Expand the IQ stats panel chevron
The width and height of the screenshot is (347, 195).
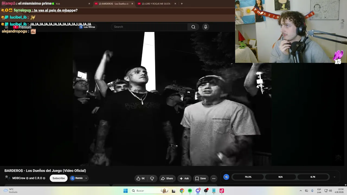[334, 177]
